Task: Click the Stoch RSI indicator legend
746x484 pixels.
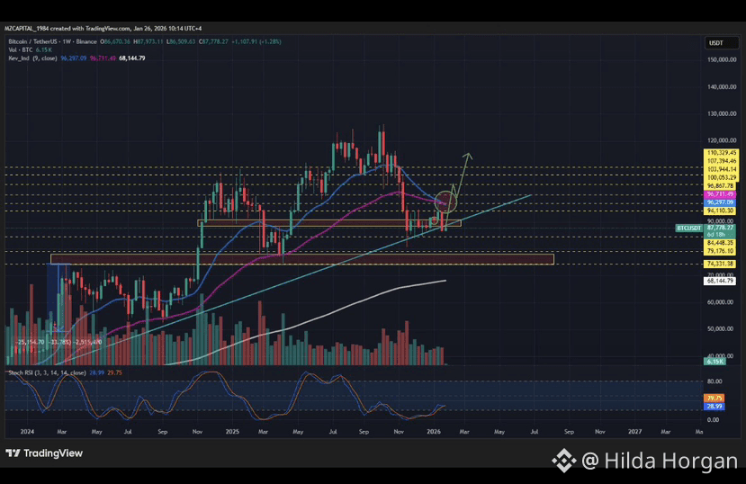Action: pyautogui.click(x=65, y=372)
